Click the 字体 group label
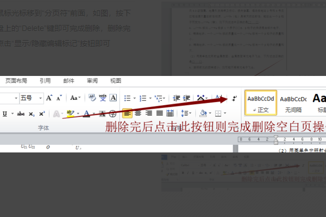 [x=43, y=128]
